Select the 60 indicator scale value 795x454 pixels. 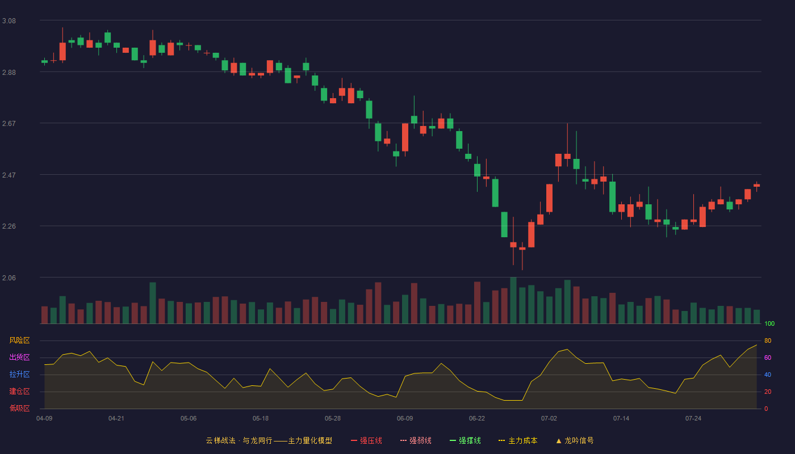point(768,358)
